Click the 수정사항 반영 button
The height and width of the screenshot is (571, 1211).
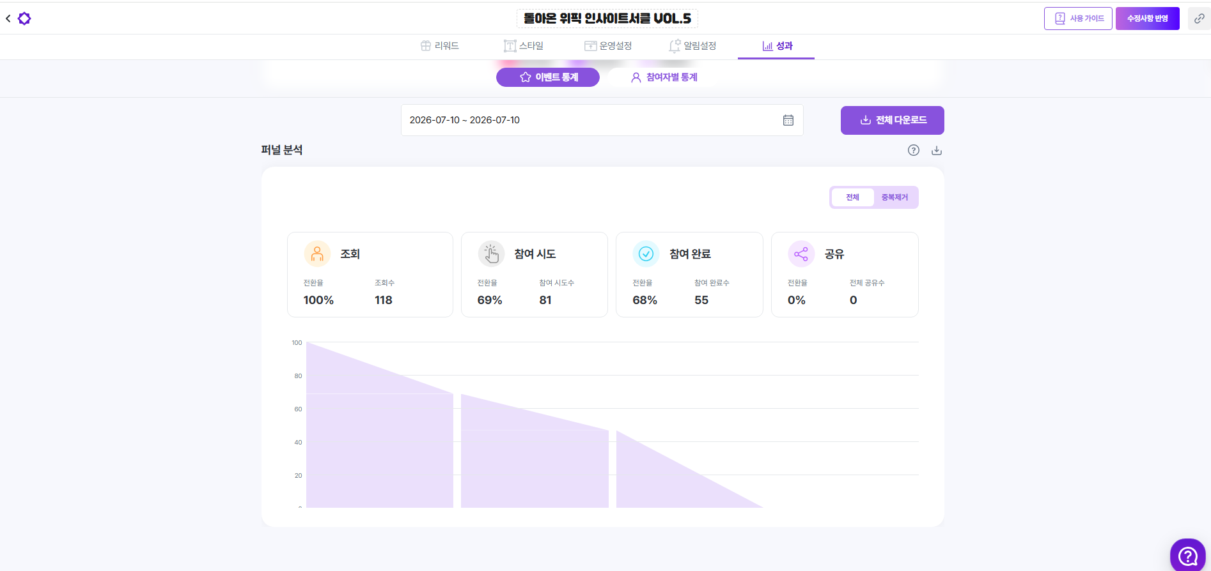tap(1148, 19)
